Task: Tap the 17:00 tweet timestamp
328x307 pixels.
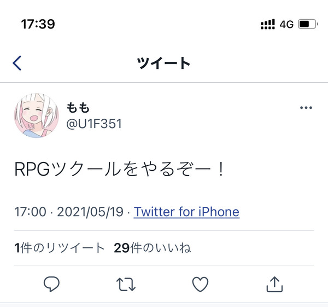Action: tap(30, 212)
